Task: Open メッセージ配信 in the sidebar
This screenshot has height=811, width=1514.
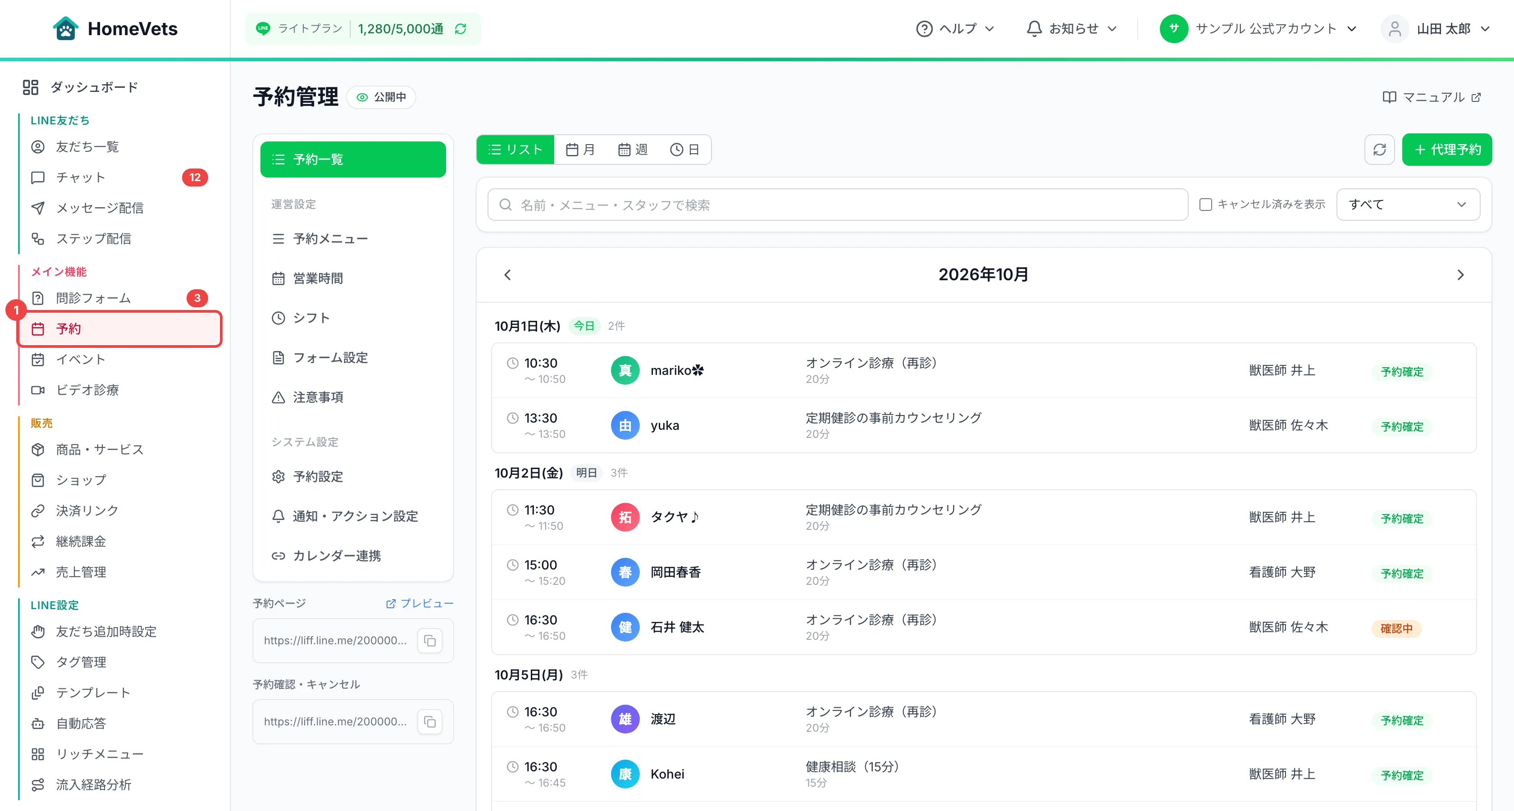Action: (x=119, y=208)
